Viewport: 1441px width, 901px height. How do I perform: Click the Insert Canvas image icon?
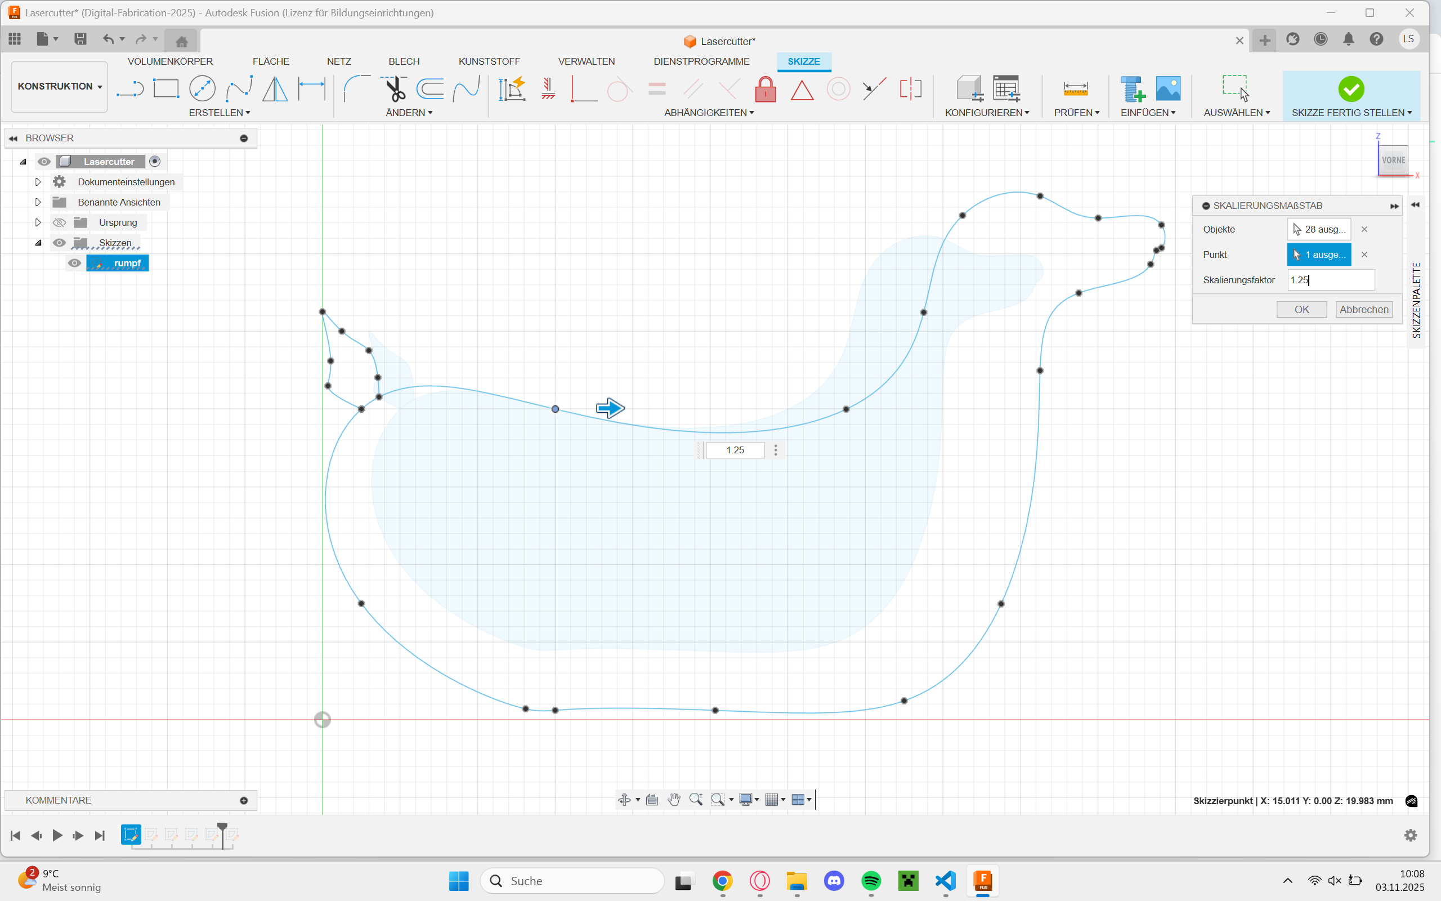coord(1167,90)
